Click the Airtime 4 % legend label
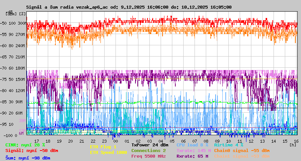301x161 pixels. tap(228, 145)
